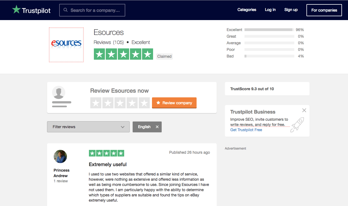Click Princess Andrew's profile avatar
The width and height of the screenshot is (348, 206).
click(60, 156)
